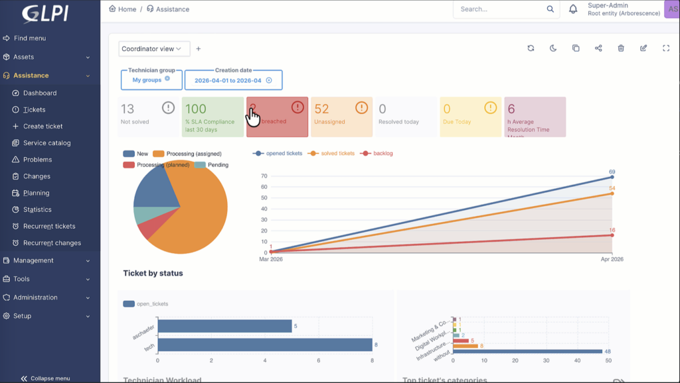
Task: Expand the Assets menu chevron
Action: (88, 57)
